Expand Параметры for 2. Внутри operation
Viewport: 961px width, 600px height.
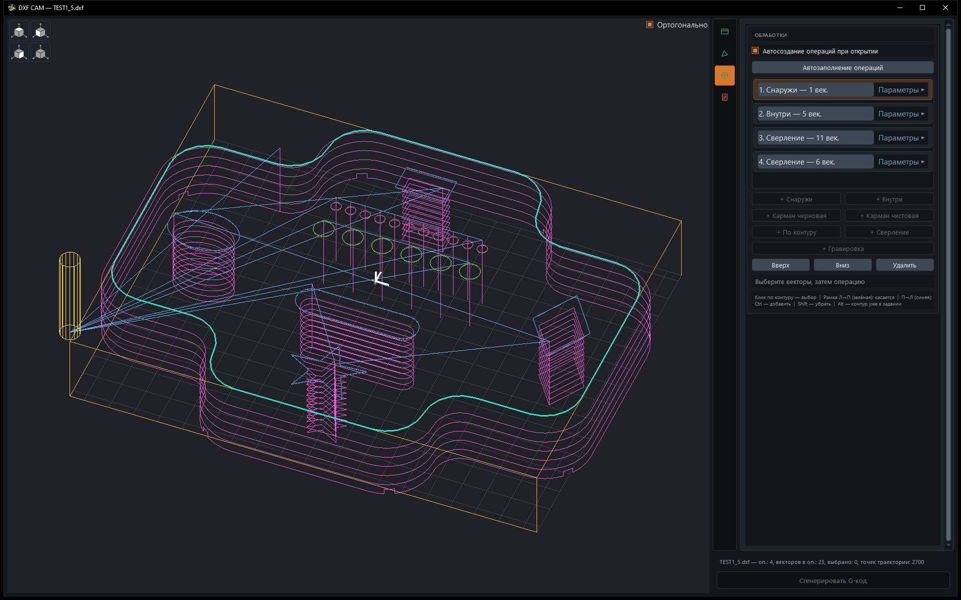click(901, 114)
